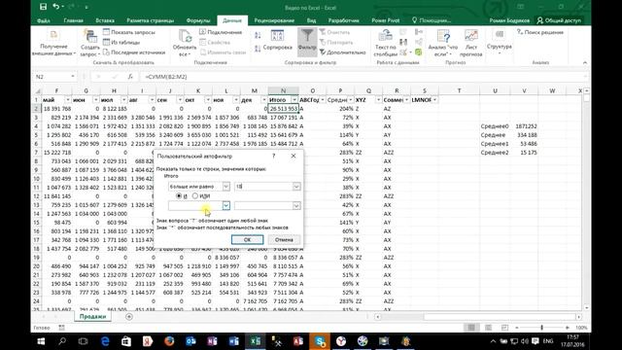This screenshot has height=350, width=622.
Task: Add a new sheet with plus button
Action: (x=129, y=316)
